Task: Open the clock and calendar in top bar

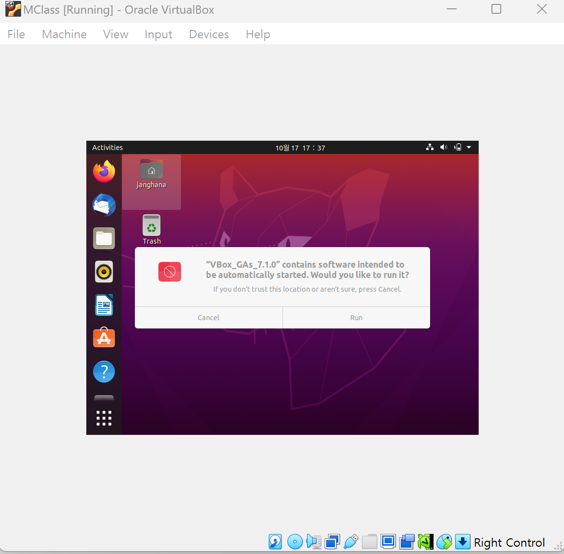Action: point(300,148)
